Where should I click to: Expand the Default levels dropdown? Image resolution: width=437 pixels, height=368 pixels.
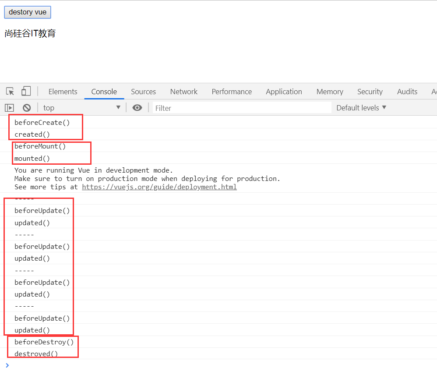361,108
